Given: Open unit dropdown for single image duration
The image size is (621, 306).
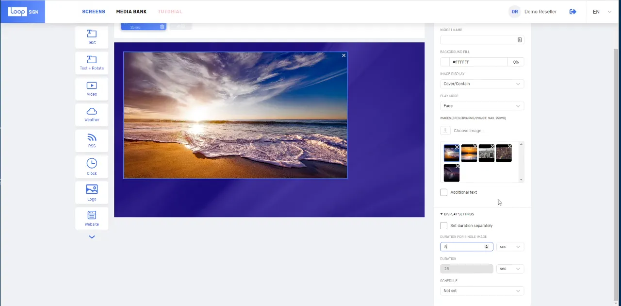Looking at the screenshot, I should (510, 247).
